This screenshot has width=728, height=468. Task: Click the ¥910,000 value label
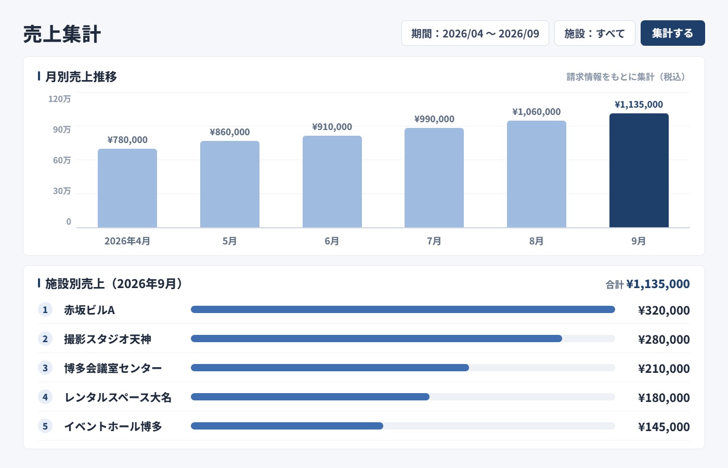point(332,127)
